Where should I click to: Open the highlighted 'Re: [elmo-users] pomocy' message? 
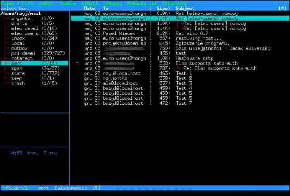[180, 18]
